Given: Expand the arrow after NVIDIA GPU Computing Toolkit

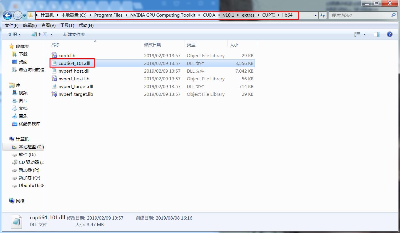Looking at the screenshot, I should click(x=199, y=15).
